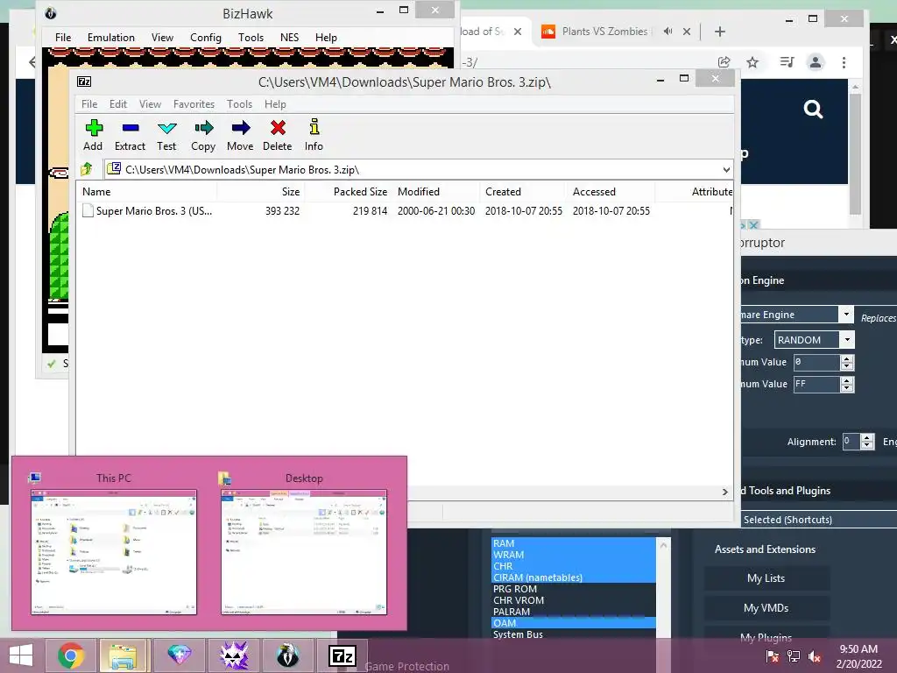Mute the Plants VS Zombies tab audio
The height and width of the screenshot is (673, 897).
tap(667, 32)
